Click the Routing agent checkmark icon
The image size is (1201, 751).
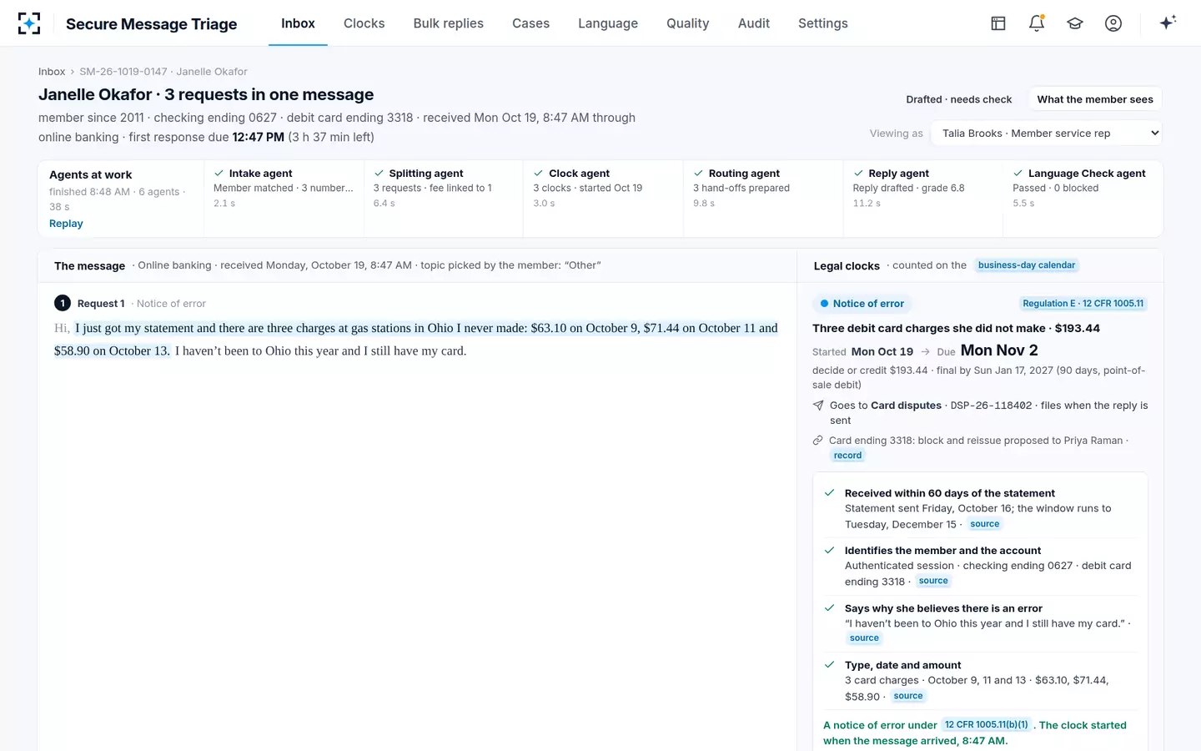pyautogui.click(x=699, y=174)
